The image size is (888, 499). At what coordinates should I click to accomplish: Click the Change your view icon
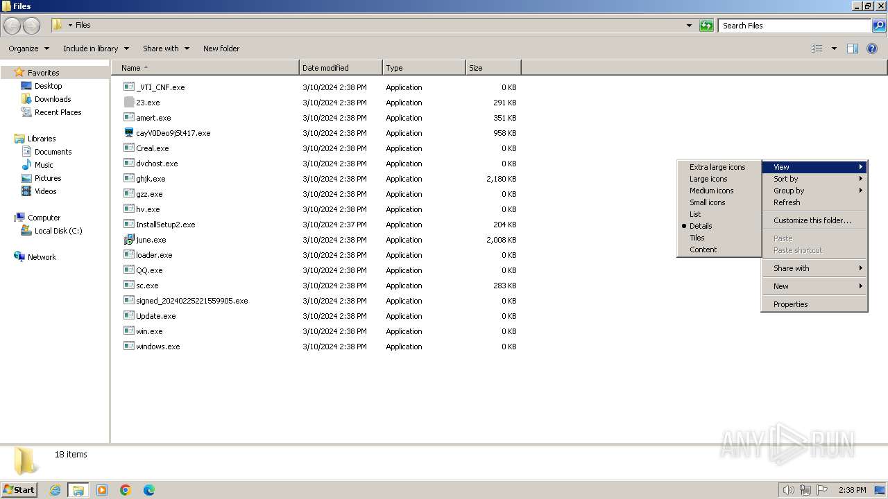click(x=817, y=49)
